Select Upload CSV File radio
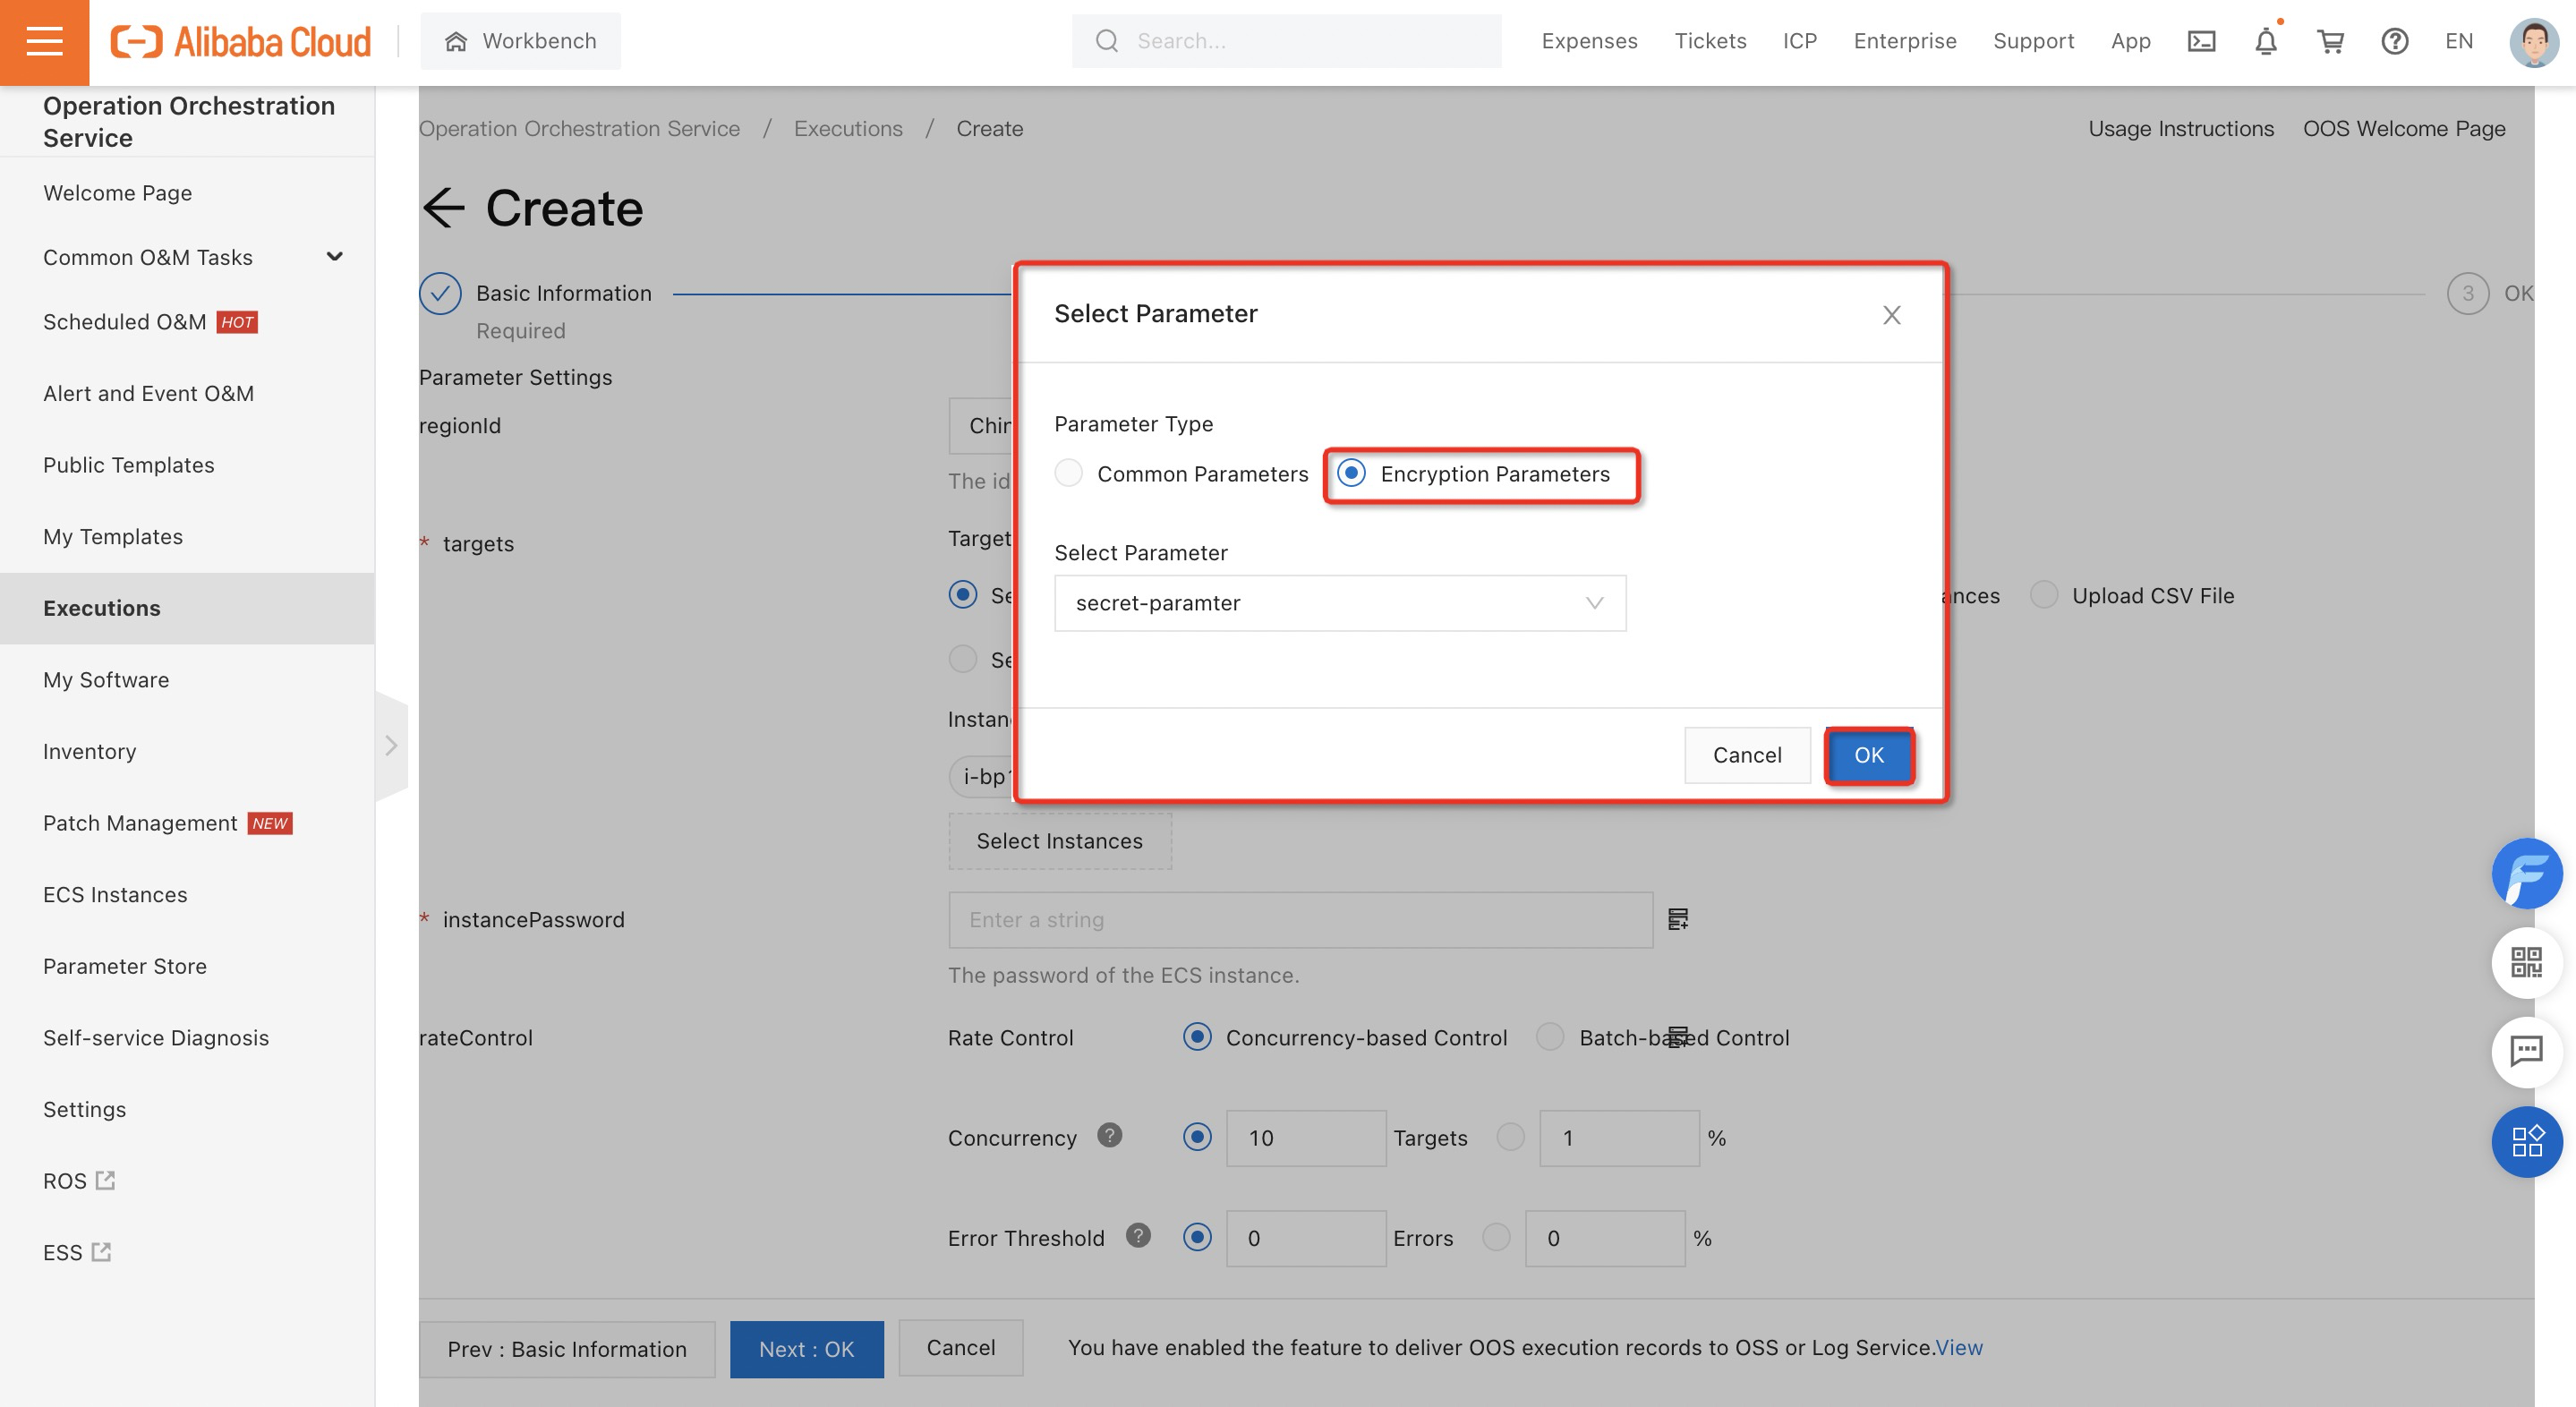 coord(2044,595)
